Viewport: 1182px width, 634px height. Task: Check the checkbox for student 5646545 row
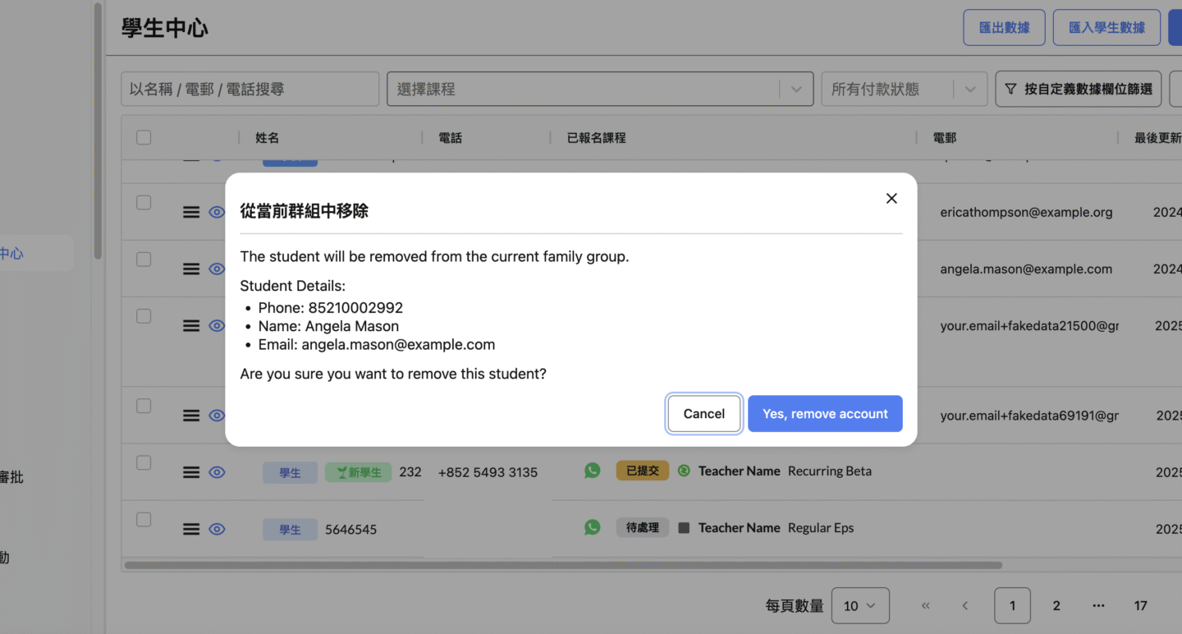pos(144,520)
